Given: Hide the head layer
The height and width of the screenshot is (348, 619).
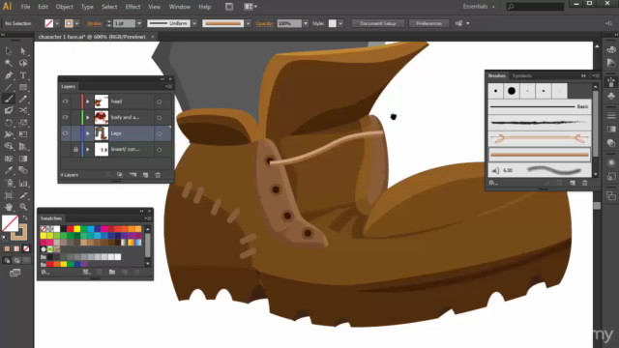Looking at the screenshot, I should (65, 101).
